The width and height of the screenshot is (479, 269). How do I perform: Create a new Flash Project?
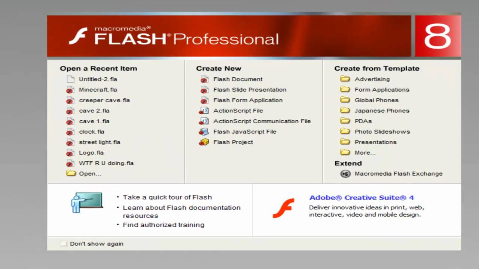pyautogui.click(x=233, y=142)
